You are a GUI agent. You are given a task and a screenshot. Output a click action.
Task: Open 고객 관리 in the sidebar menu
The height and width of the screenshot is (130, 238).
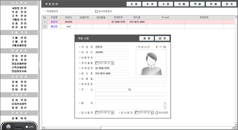[x=19, y=15]
